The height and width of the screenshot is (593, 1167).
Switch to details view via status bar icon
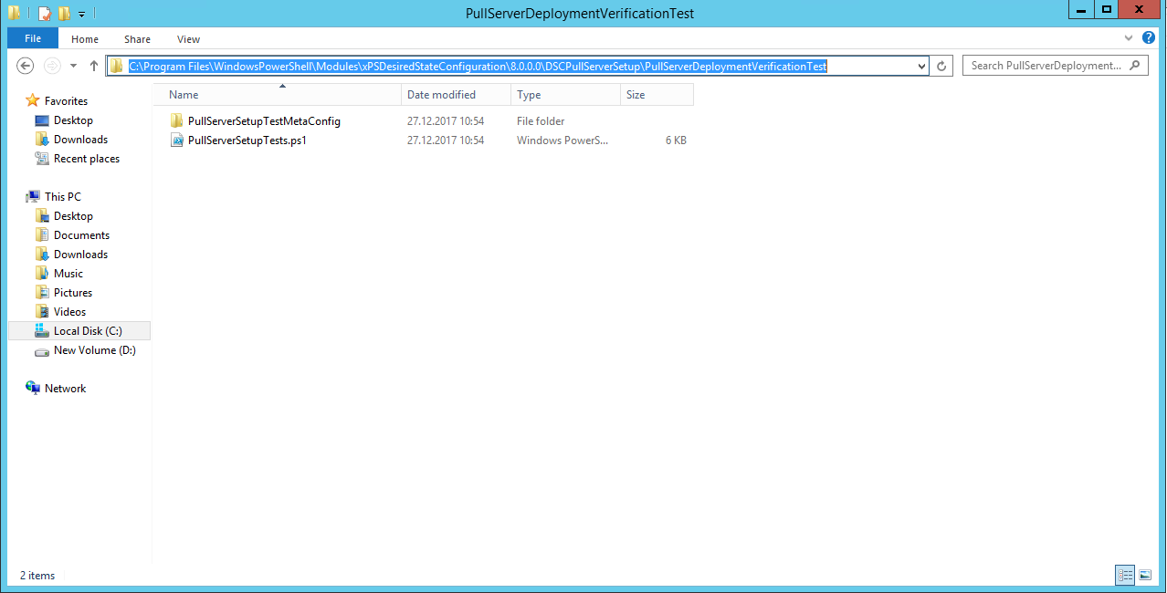pos(1125,575)
